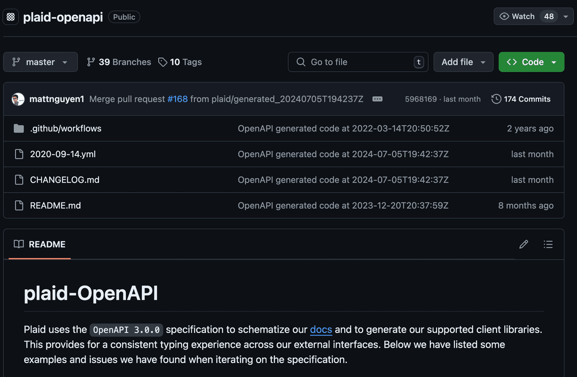577x377 pixels.
Task: Click the clock icon next to 174 Commits
Action: [496, 99]
